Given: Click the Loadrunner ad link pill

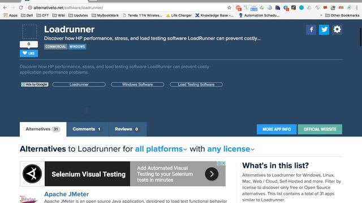Looking at the screenshot, I should pos(79,85).
